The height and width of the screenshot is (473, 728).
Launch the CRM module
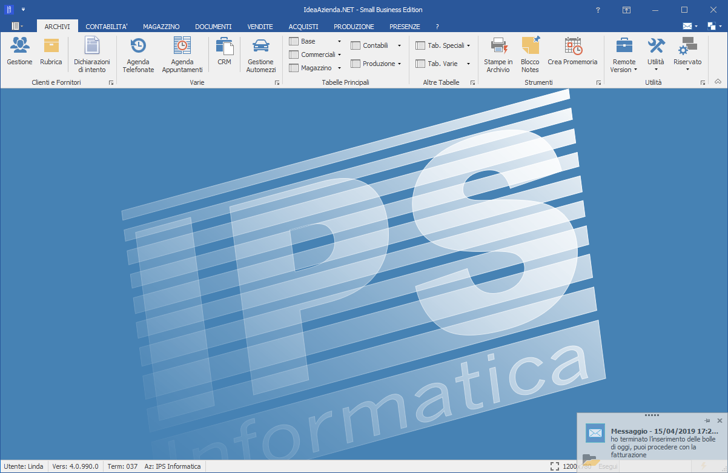point(224,52)
